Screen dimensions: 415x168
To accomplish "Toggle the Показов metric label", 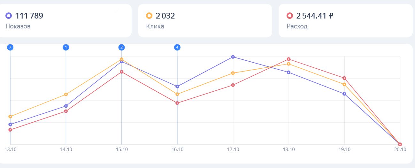I will coord(18,26).
